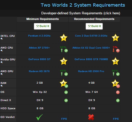Click green check icon beside Win Xp 32
This screenshot has height=122, width=132.
click(x=66, y=92)
